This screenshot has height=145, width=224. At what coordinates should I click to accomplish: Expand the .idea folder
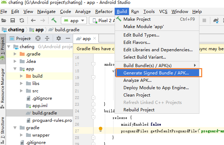[x=15, y=61]
